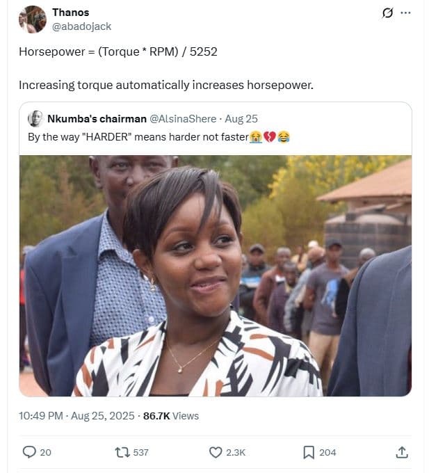Click the 10:49 PM · Aug 25, 2025 timestamp
Image resolution: width=429 pixels, height=473 pixels.
coord(76,416)
